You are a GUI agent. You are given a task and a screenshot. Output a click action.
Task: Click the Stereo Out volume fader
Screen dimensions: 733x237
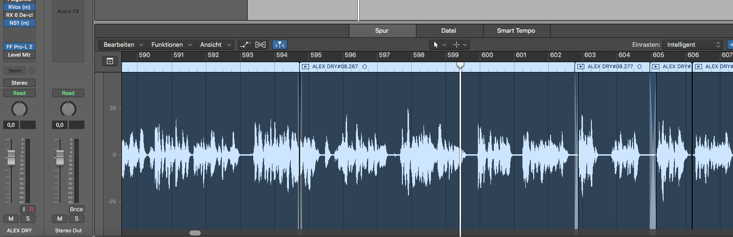point(60,158)
